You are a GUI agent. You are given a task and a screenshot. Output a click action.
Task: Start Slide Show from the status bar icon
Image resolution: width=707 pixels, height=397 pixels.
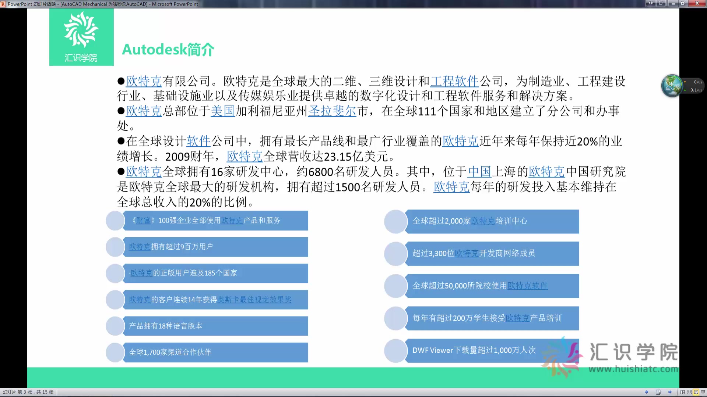tap(703, 392)
